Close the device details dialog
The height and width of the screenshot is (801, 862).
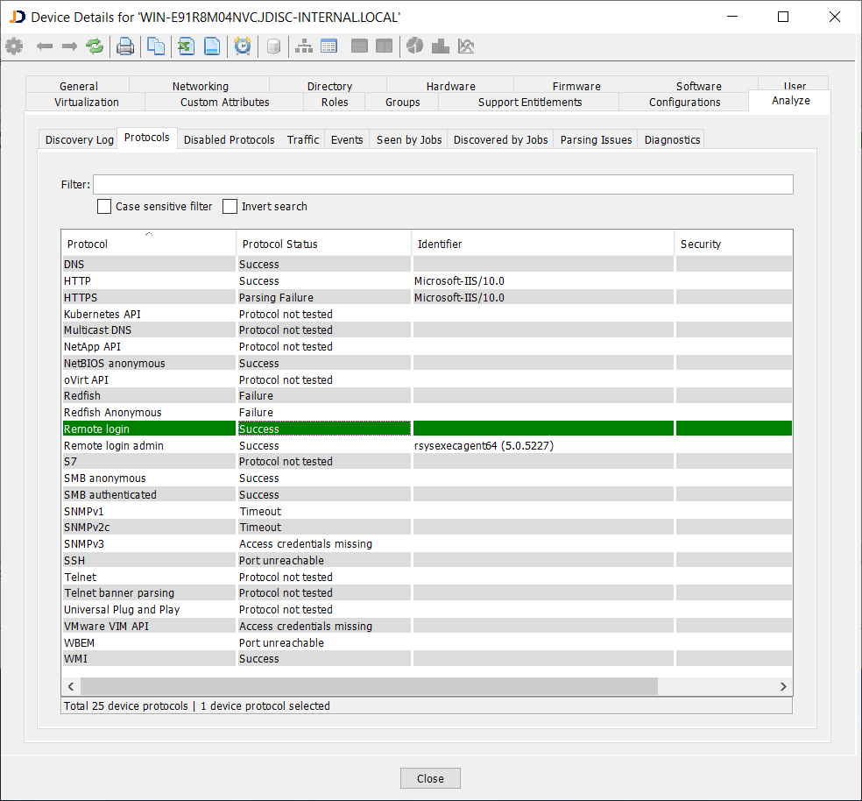(430, 777)
